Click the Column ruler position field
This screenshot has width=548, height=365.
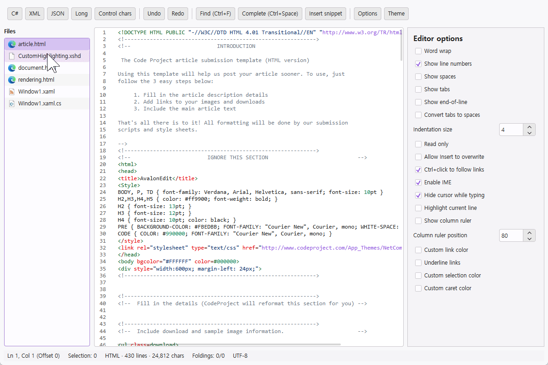point(511,235)
